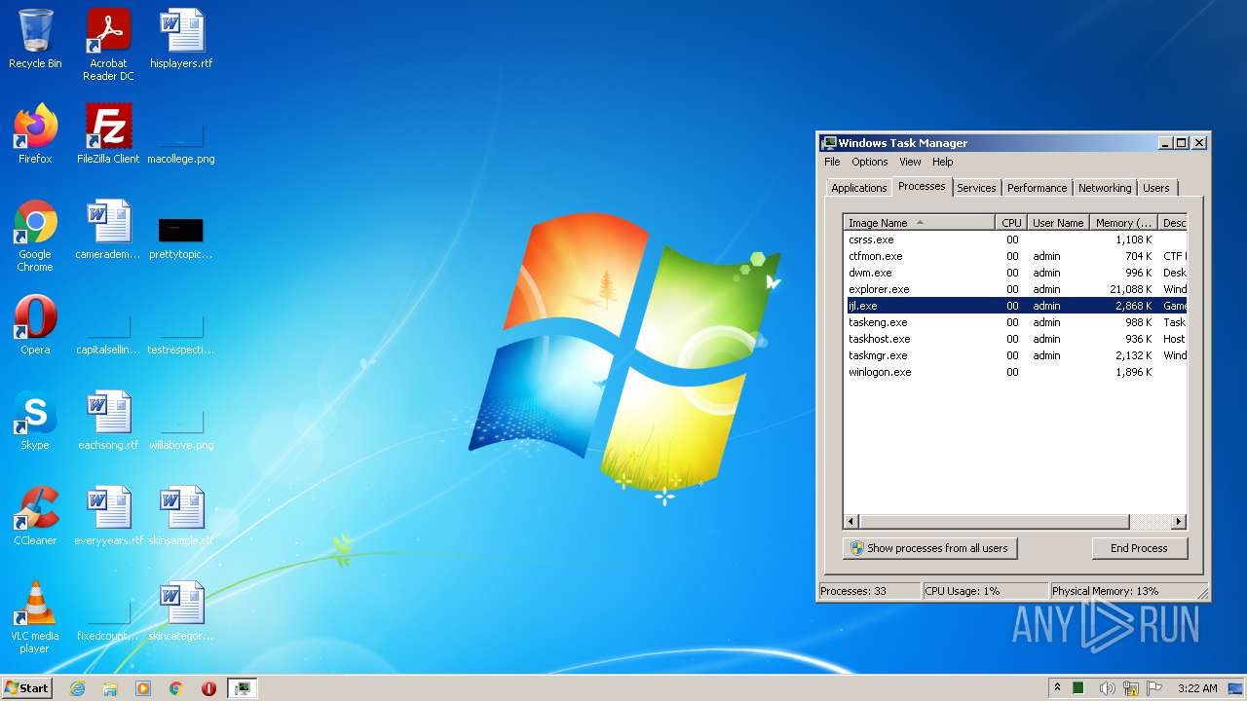
Task: Select the taskmgr.exe process row
Action: [x=1015, y=355]
